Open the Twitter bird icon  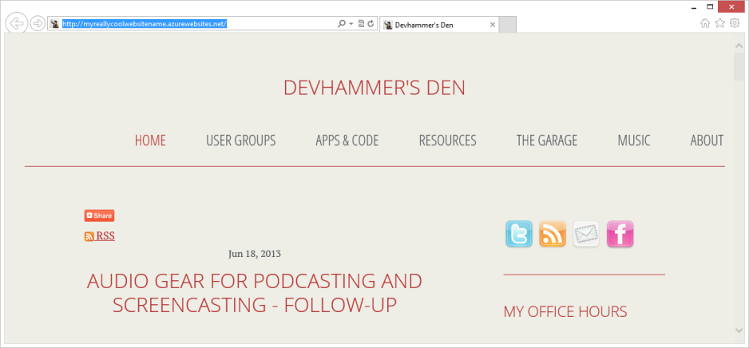coord(519,234)
